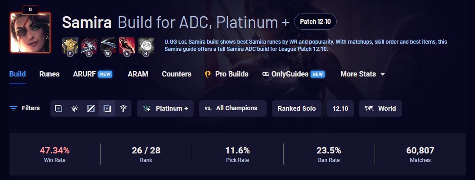
Task: Click Samira's champion portrait
Action: (x=30, y=32)
